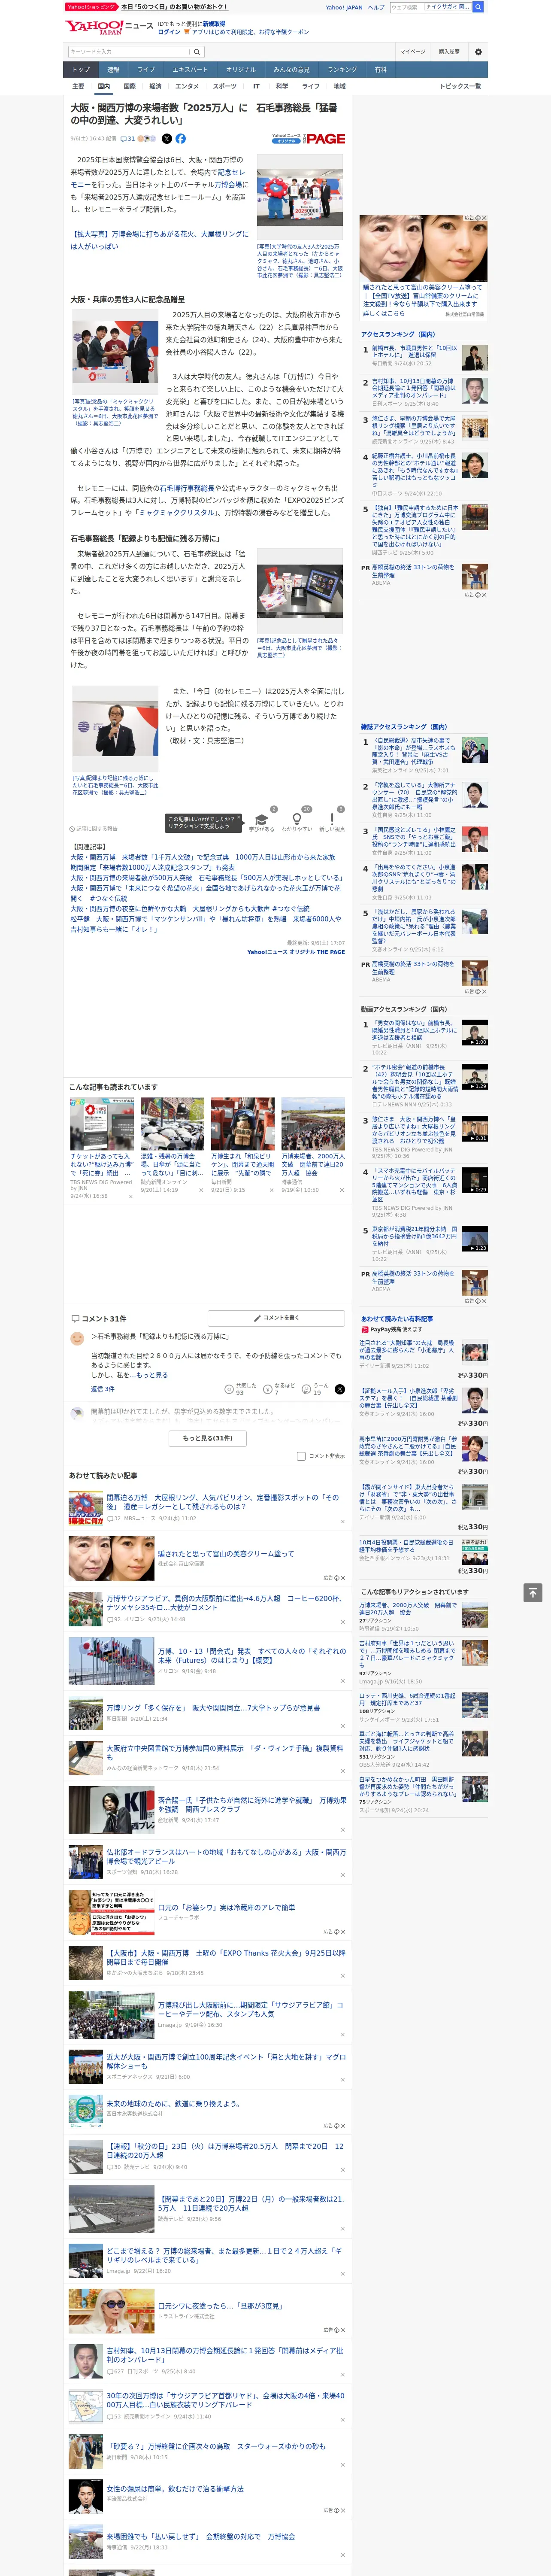Click the 有料 navigation tab
Viewport: 551px width, 2576px height.
380,70
